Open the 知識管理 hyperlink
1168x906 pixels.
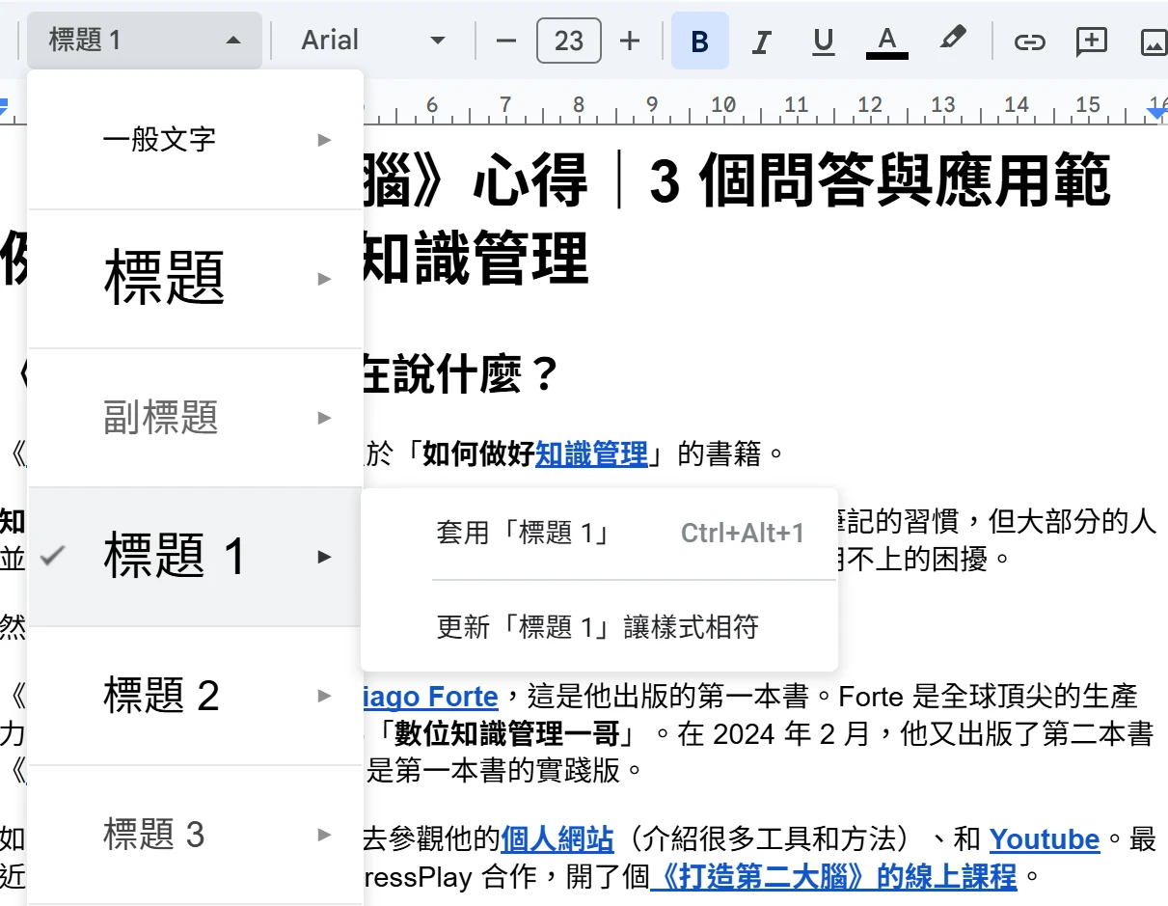(591, 453)
